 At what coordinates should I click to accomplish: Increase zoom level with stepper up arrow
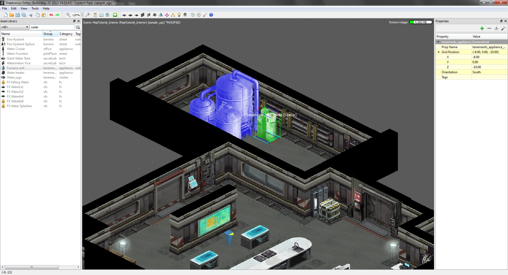pos(83,14)
